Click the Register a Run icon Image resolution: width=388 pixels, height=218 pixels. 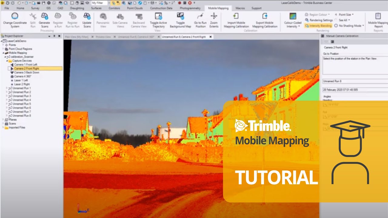pyautogui.click(x=58, y=16)
